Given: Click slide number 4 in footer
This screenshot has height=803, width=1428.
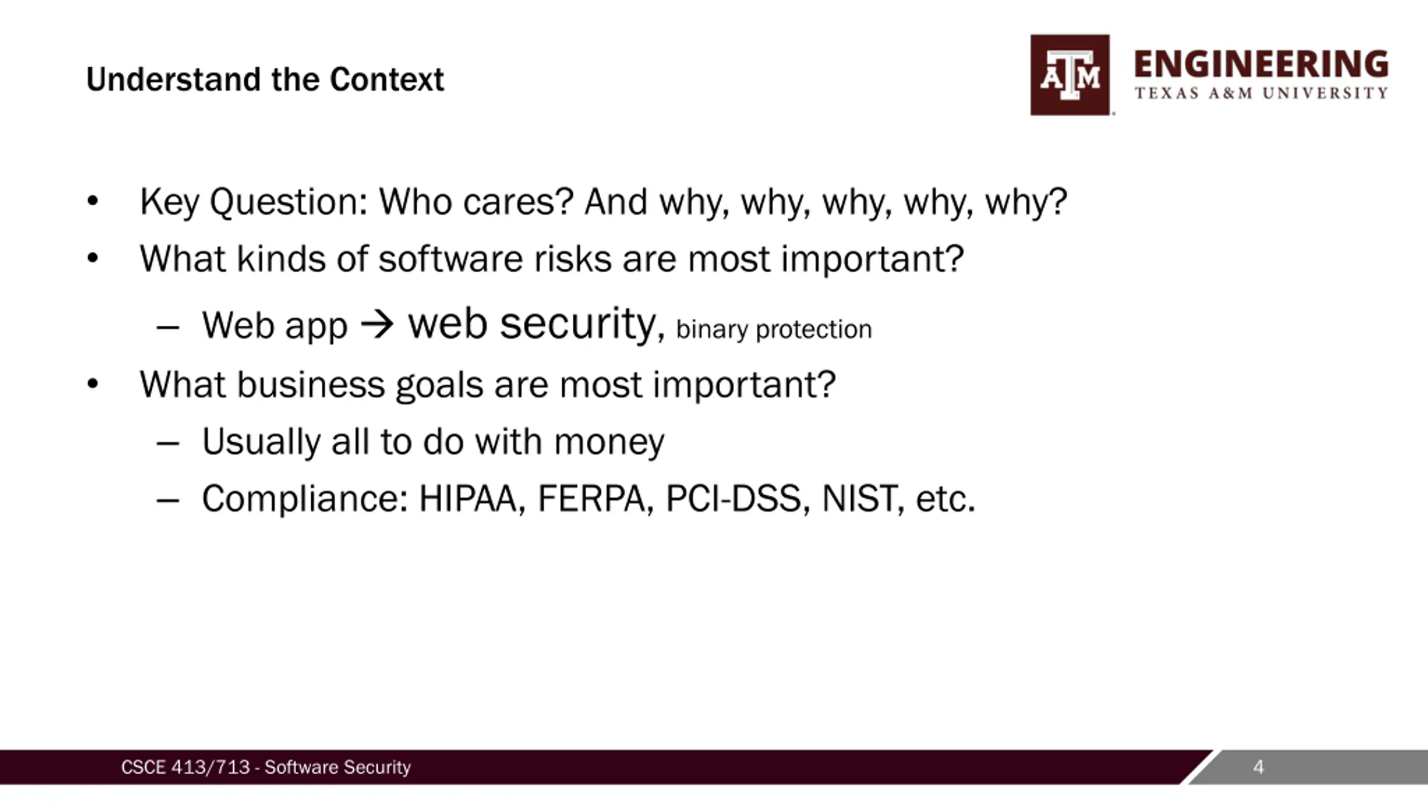Looking at the screenshot, I should (x=1258, y=767).
